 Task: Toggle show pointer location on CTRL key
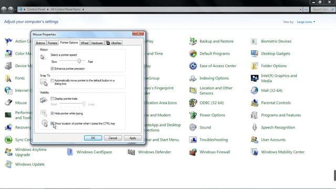point(52,123)
